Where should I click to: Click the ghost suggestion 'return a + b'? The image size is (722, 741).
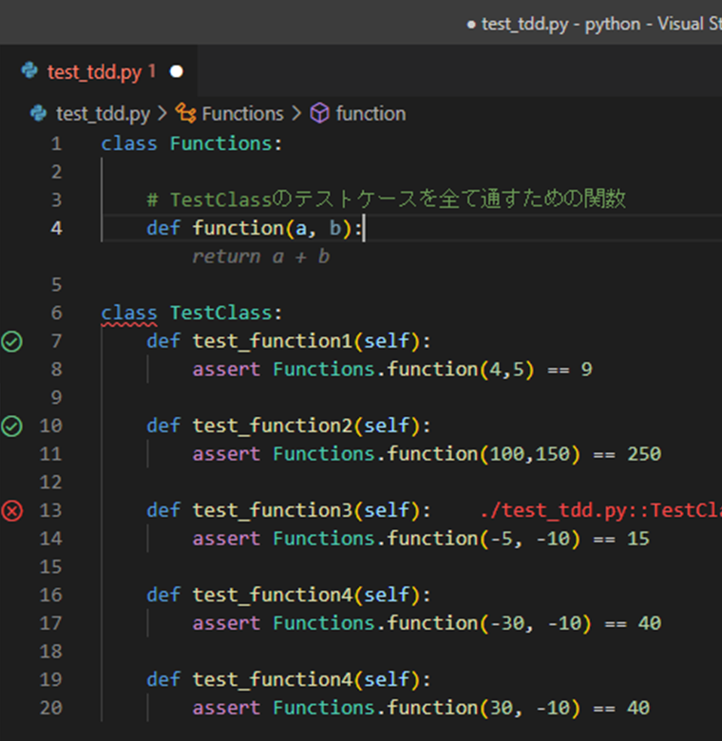coord(261,256)
